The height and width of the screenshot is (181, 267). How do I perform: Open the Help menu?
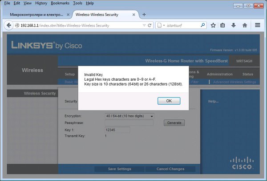pos(90,3)
